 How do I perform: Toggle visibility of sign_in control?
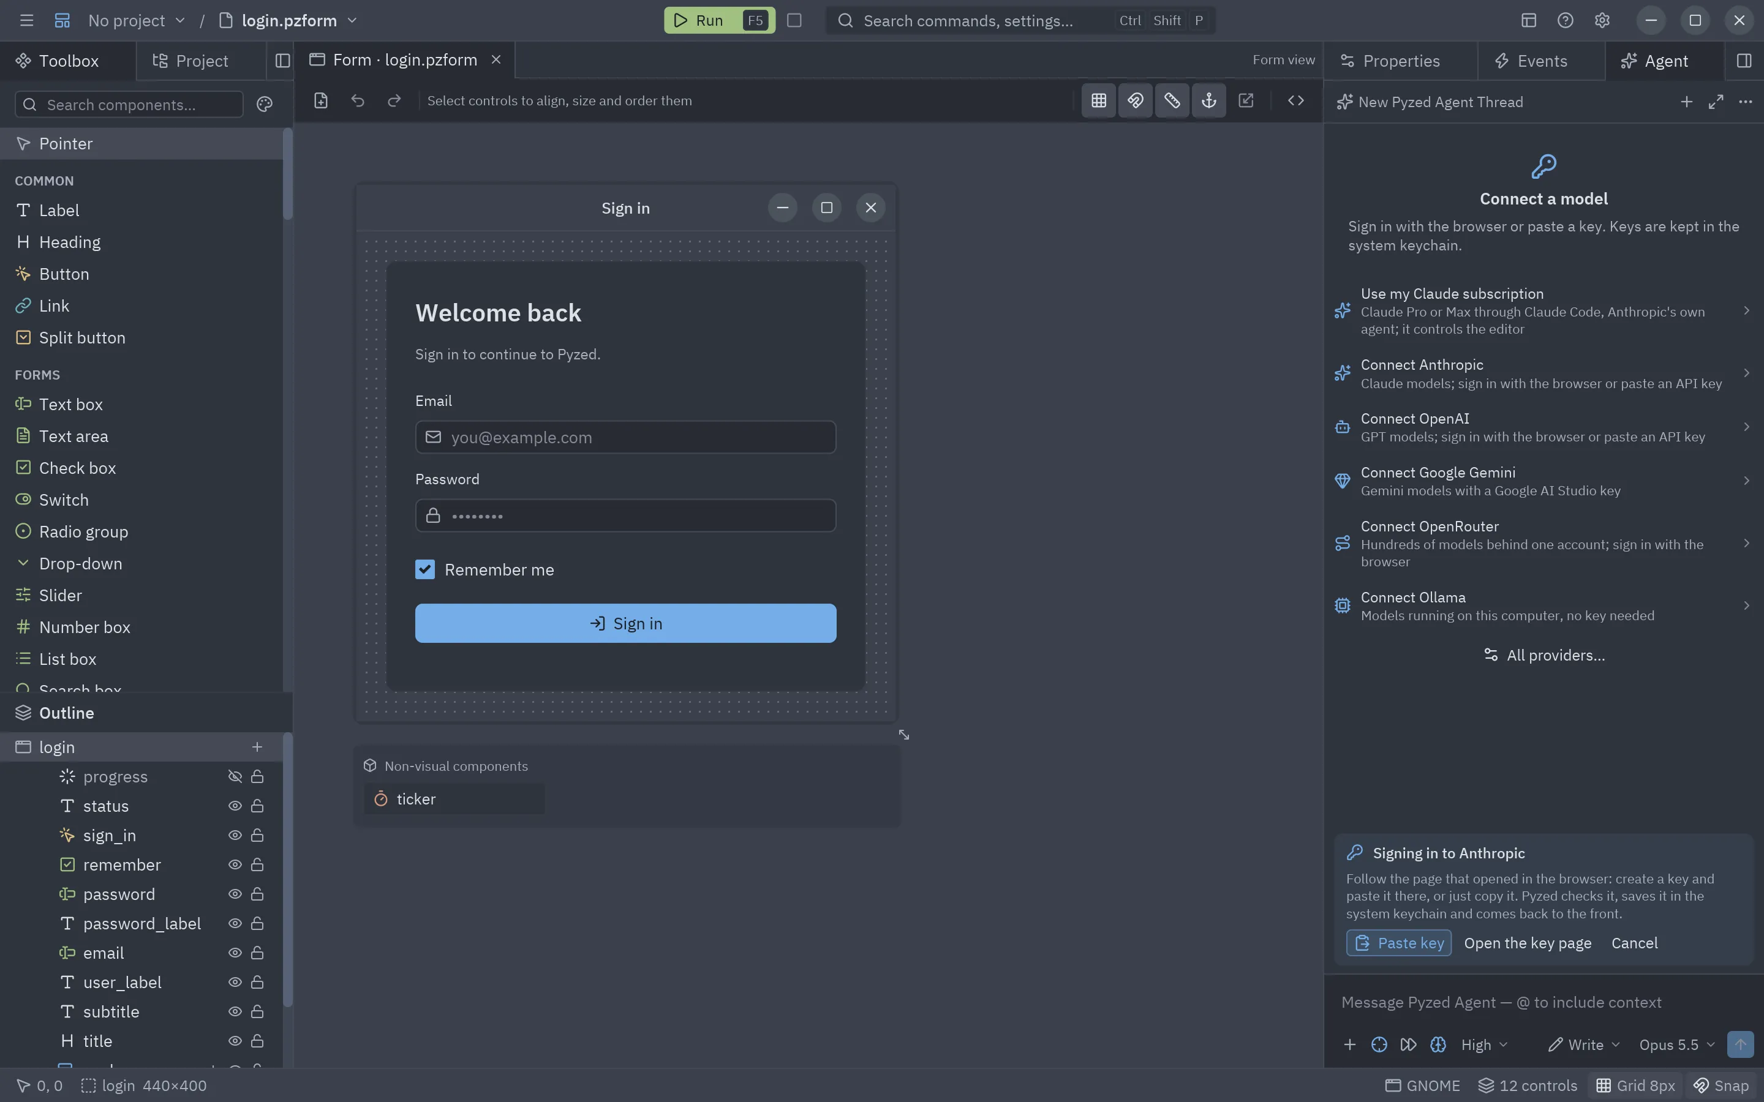[235, 835]
